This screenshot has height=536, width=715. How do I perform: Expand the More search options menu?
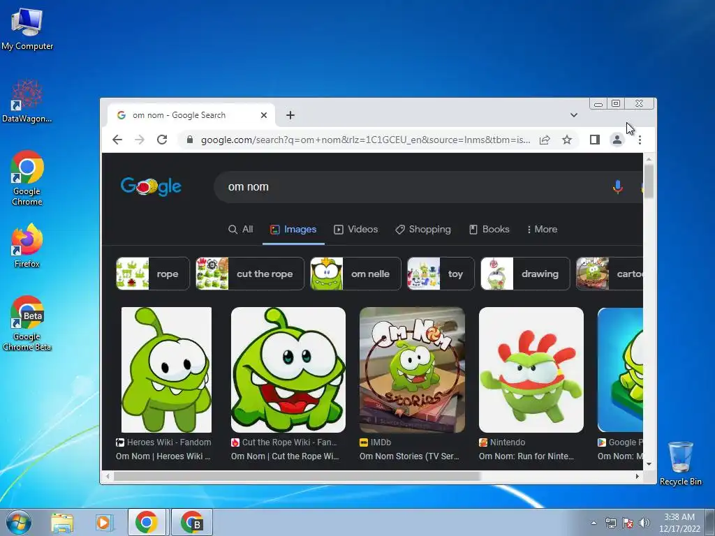point(542,229)
